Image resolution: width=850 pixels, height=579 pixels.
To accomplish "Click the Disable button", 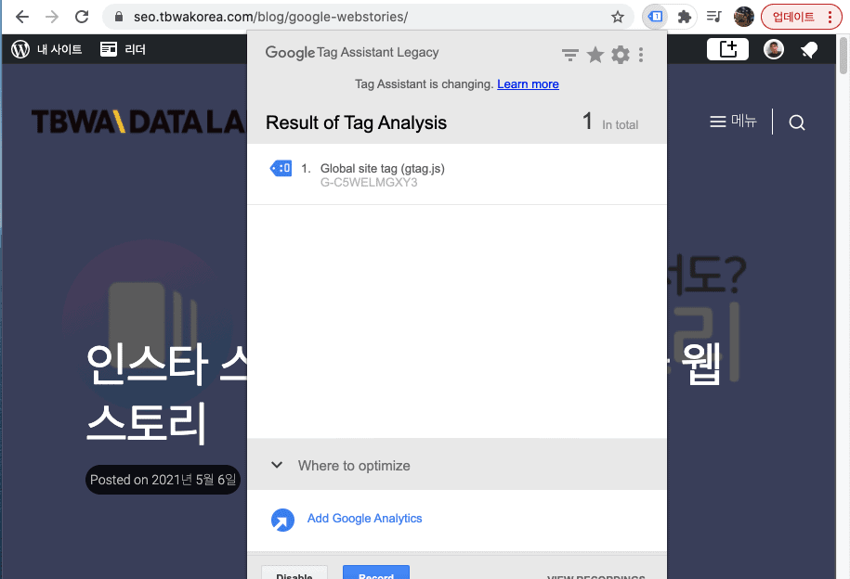I will click(294, 573).
